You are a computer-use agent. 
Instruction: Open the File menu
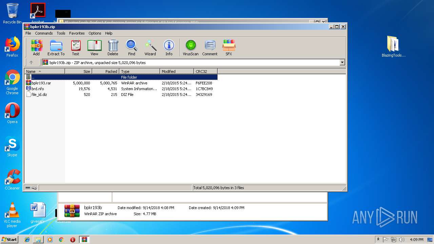coord(28,33)
